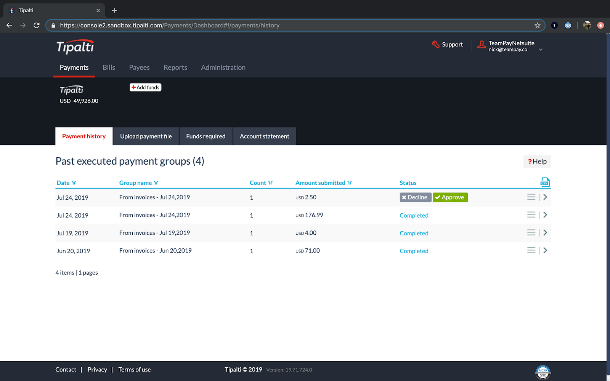Open the Administration menu

[223, 67]
